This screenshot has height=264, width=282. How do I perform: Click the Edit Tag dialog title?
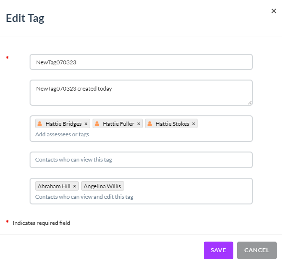25,18
